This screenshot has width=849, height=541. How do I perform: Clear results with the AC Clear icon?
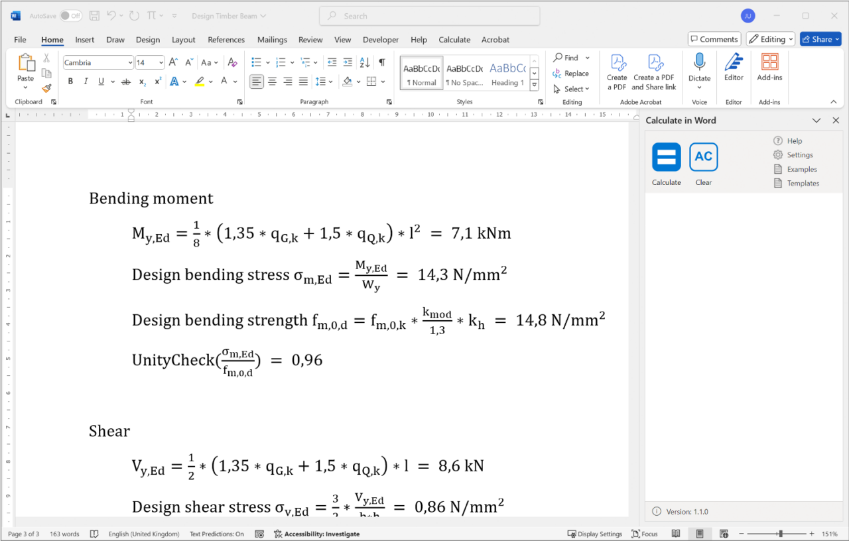coord(703,157)
